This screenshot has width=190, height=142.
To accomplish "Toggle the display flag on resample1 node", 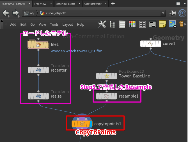I will point(115,96).
